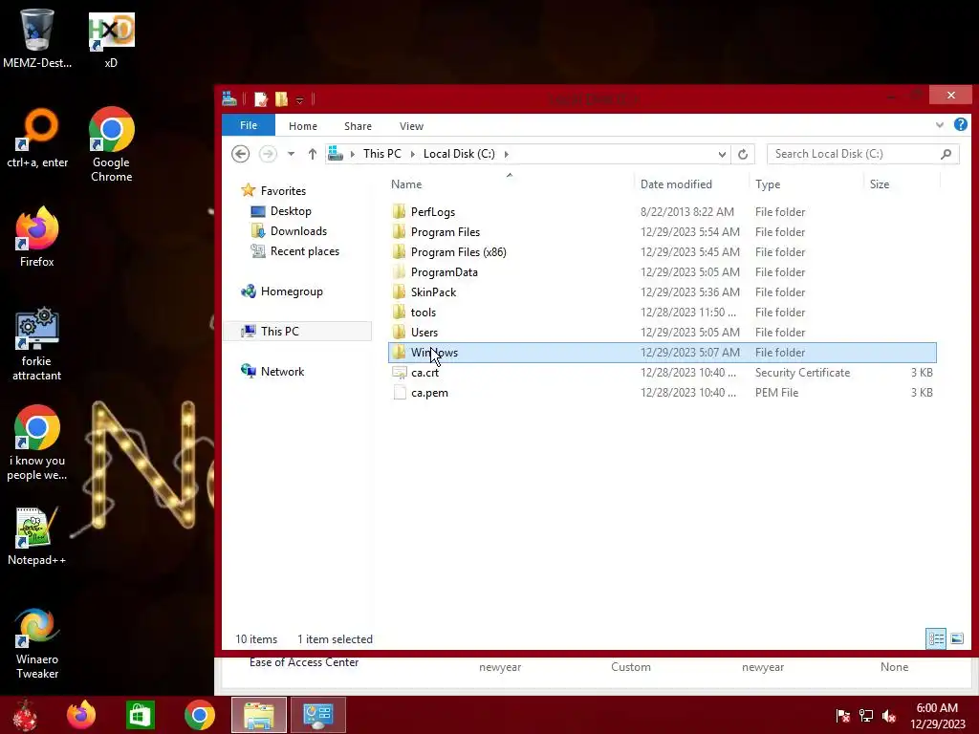979x734 pixels.
Task: Open the HxD desktop shortcut
Action: pyautogui.click(x=111, y=38)
